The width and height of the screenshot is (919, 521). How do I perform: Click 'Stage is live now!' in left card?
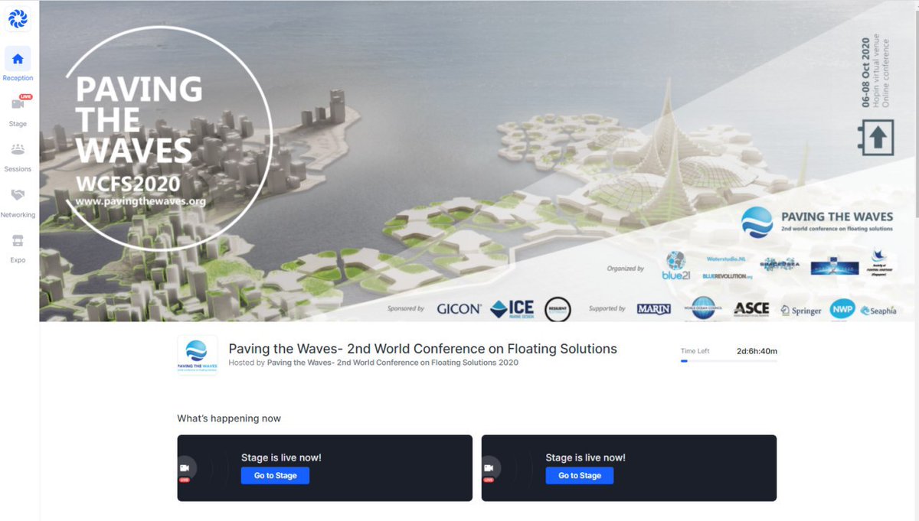pyautogui.click(x=281, y=458)
